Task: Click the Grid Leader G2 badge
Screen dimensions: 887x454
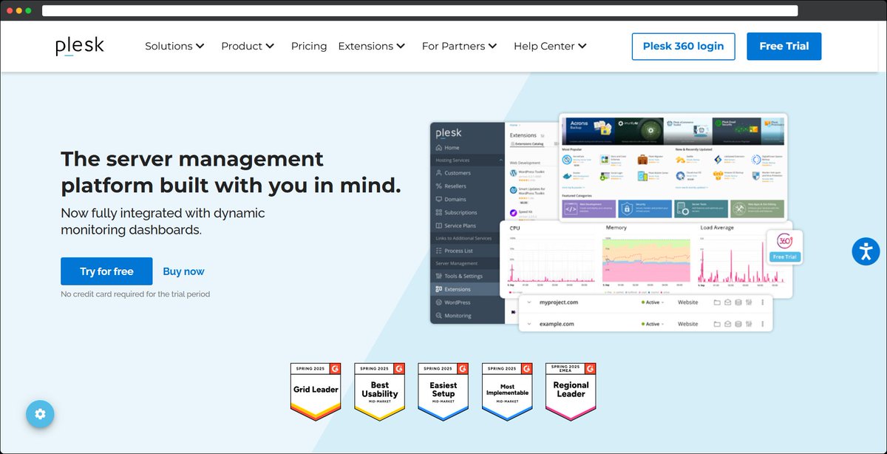Action: [x=316, y=392]
